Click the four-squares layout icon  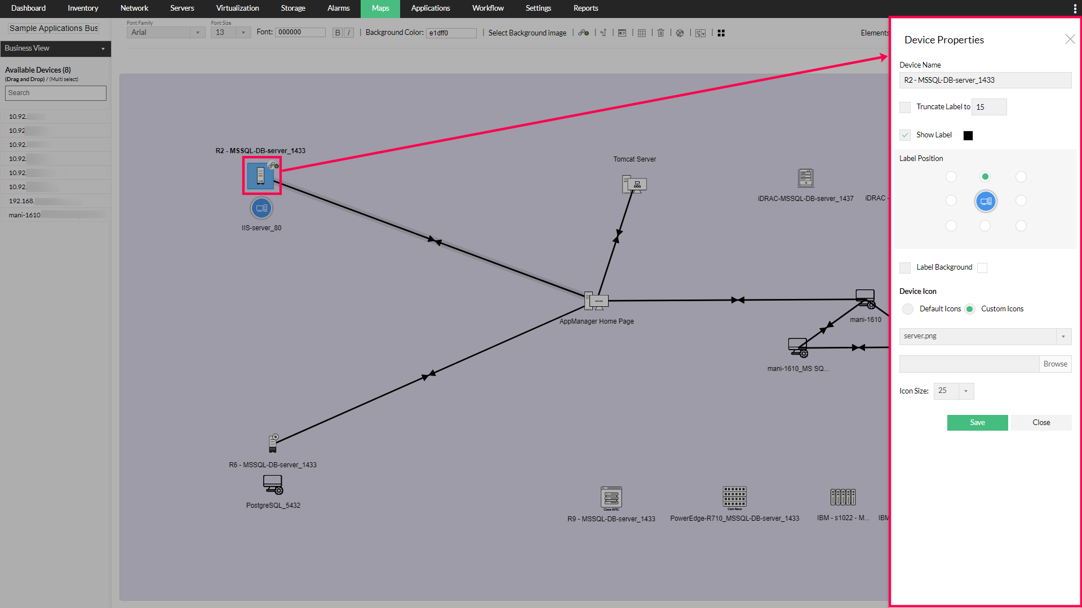pyautogui.click(x=721, y=33)
